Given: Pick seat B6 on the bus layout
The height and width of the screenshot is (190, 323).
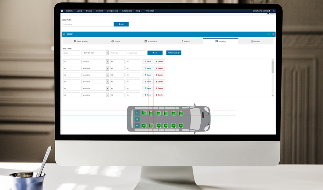Looking at the screenshot, I should pos(181,125).
